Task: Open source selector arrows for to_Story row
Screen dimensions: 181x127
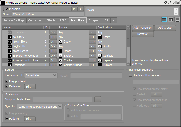Action: (53, 37)
